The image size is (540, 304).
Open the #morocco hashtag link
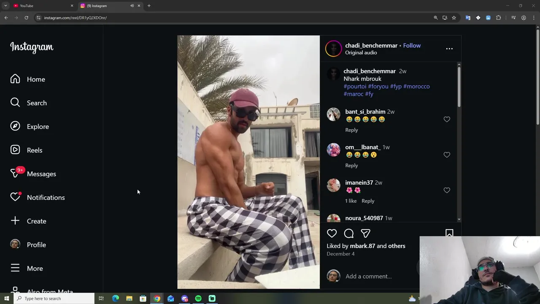pyautogui.click(x=416, y=86)
